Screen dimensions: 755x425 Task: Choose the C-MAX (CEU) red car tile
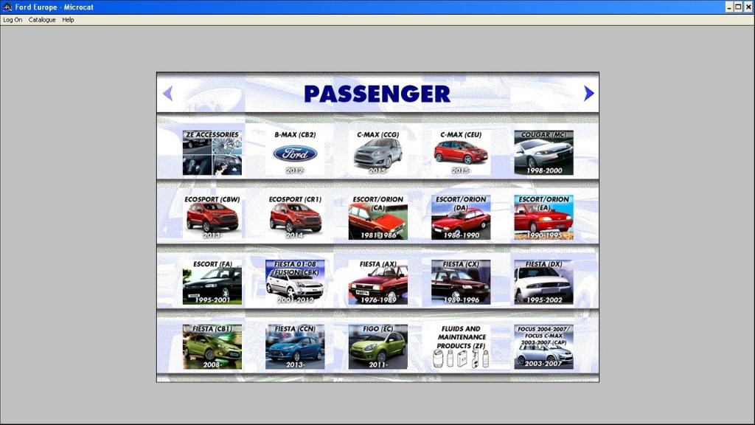coord(461,152)
